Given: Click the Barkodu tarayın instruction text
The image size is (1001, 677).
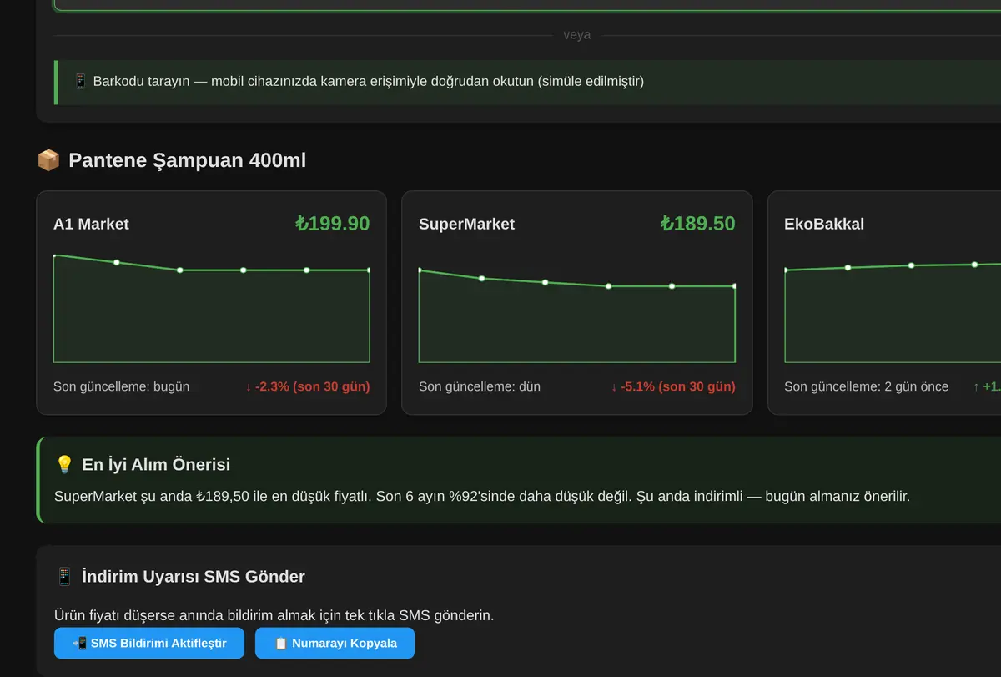Looking at the screenshot, I should click(368, 82).
